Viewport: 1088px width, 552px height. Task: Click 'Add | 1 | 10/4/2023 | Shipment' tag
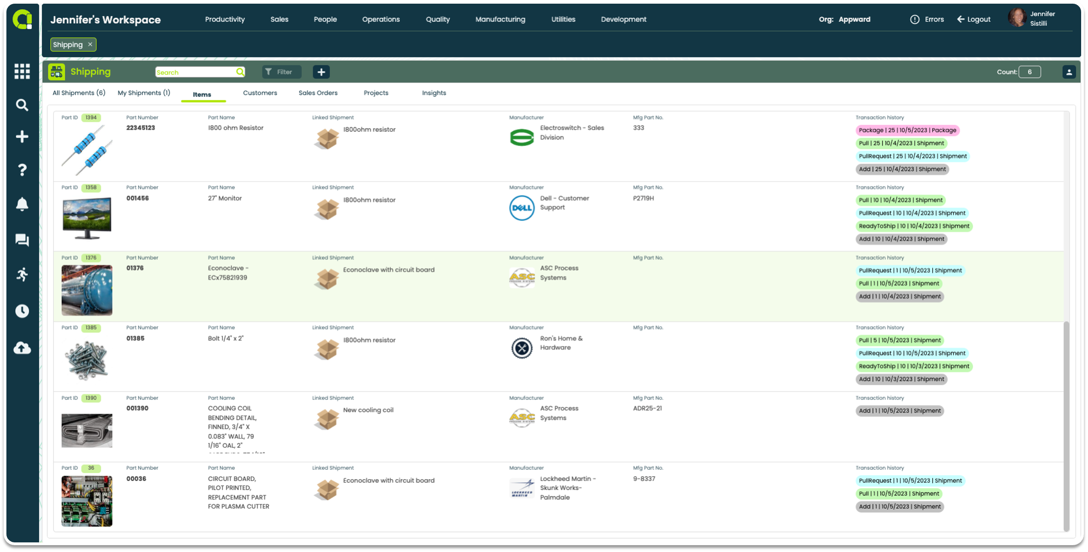click(899, 297)
